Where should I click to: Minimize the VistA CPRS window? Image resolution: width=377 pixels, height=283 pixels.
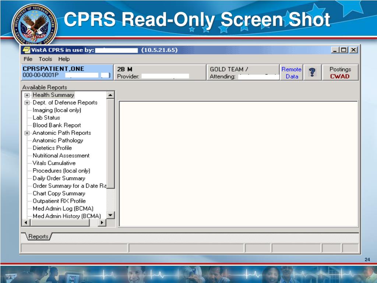click(x=335, y=50)
